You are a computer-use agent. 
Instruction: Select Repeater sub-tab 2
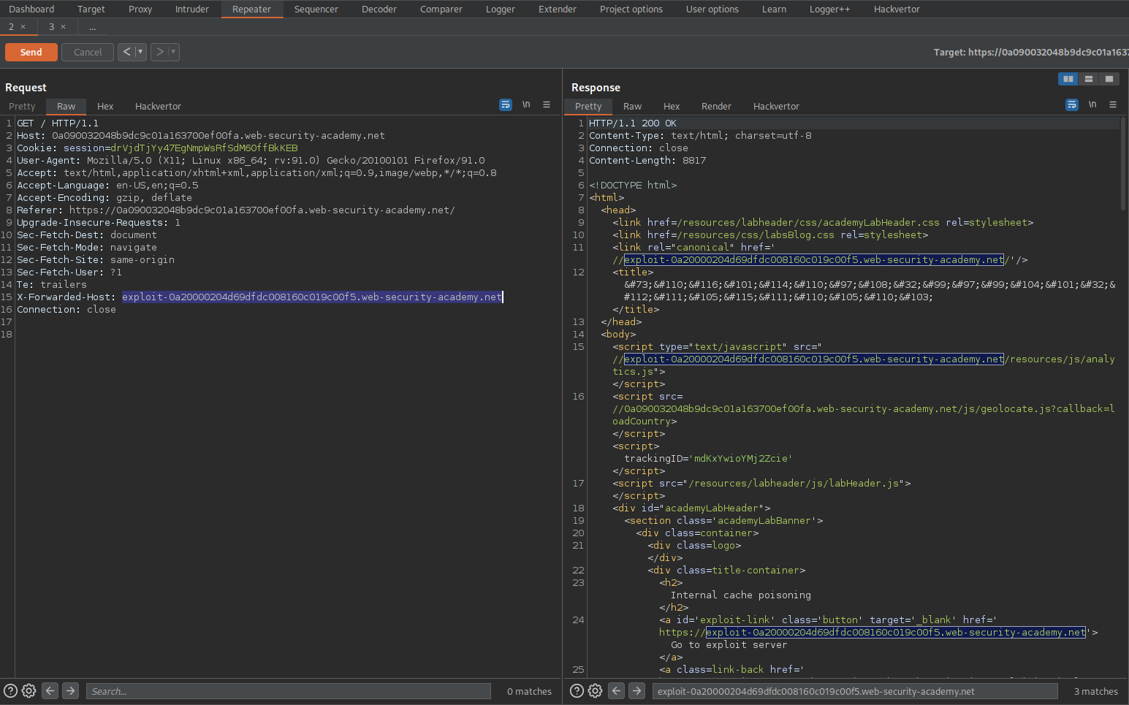pyautogui.click(x=11, y=27)
